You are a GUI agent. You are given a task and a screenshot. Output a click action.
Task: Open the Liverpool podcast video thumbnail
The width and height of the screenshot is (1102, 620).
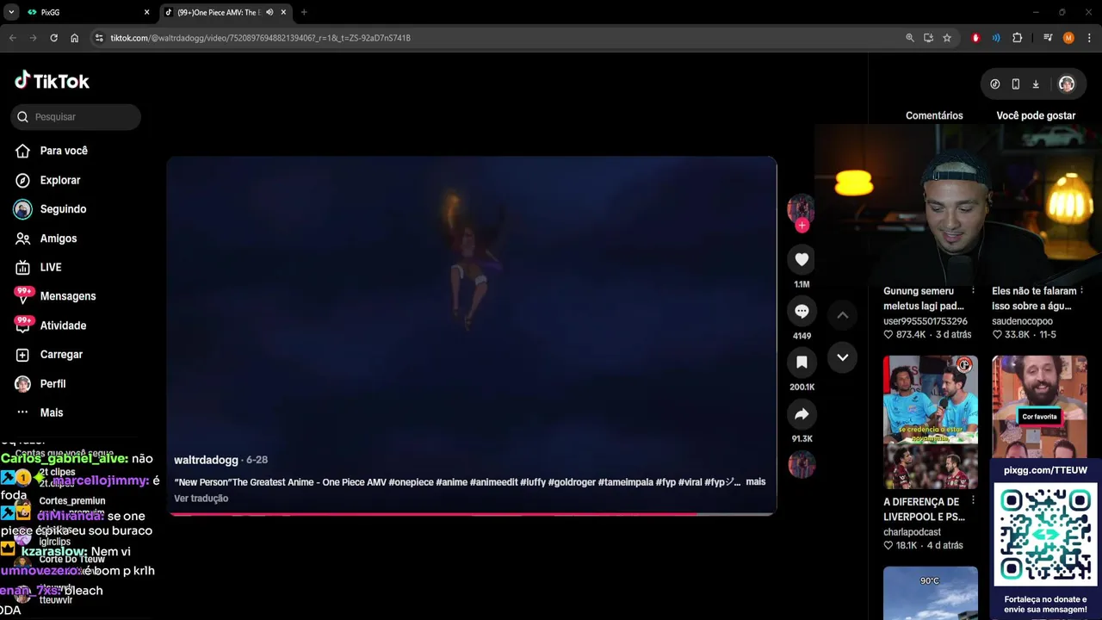[x=931, y=422]
